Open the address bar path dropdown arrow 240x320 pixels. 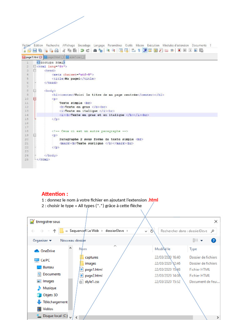point(146,231)
